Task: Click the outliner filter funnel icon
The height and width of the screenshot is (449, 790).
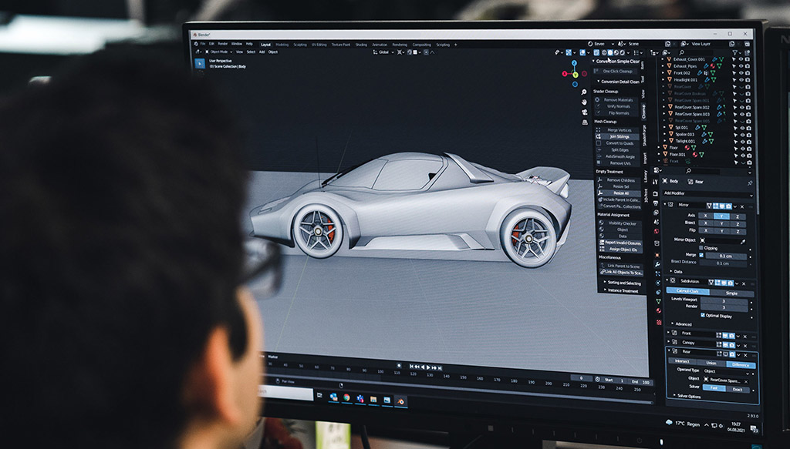Action: 735,53
